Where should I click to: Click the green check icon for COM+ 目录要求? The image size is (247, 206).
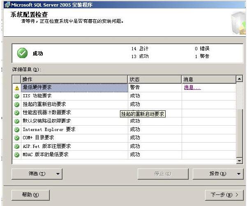tap(17, 138)
